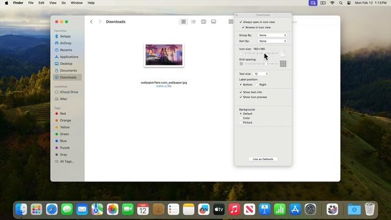Open Control Center in the menu bar
The image size is (391, 220).
pyautogui.click(x=349, y=3)
